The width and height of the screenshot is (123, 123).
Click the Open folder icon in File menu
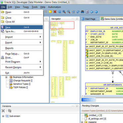3,12
